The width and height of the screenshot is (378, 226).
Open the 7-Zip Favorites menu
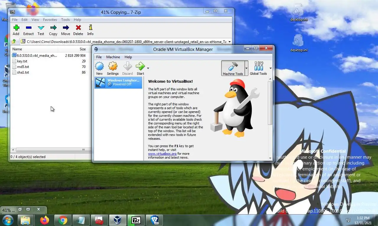tap(50, 20)
